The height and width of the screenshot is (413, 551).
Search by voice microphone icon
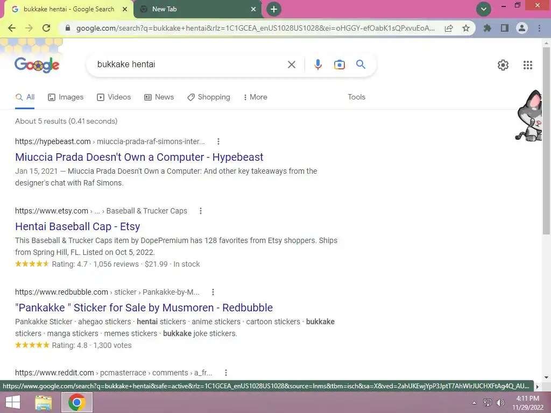(317, 65)
